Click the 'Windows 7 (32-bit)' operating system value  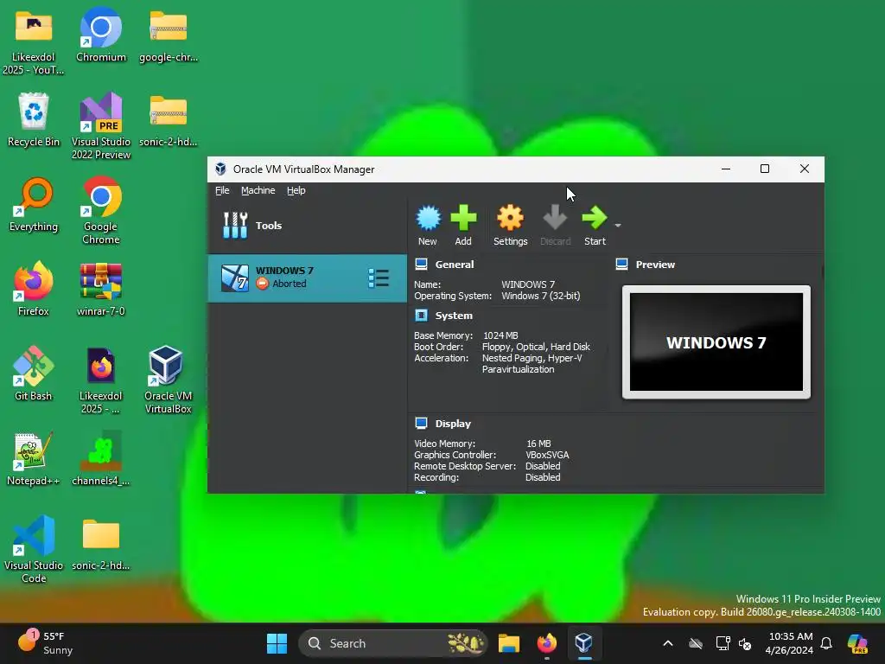541,296
